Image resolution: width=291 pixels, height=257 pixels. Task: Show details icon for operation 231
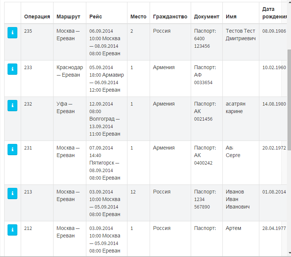(x=12, y=150)
